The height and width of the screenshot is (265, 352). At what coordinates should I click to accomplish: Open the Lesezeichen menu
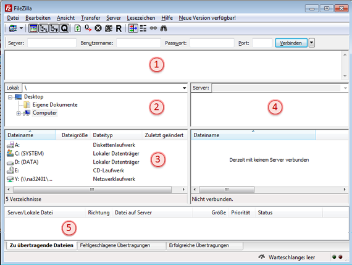tap(141, 18)
